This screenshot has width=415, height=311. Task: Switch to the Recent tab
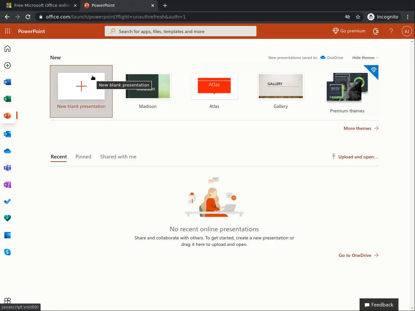pyautogui.click(x=59, y=157)
